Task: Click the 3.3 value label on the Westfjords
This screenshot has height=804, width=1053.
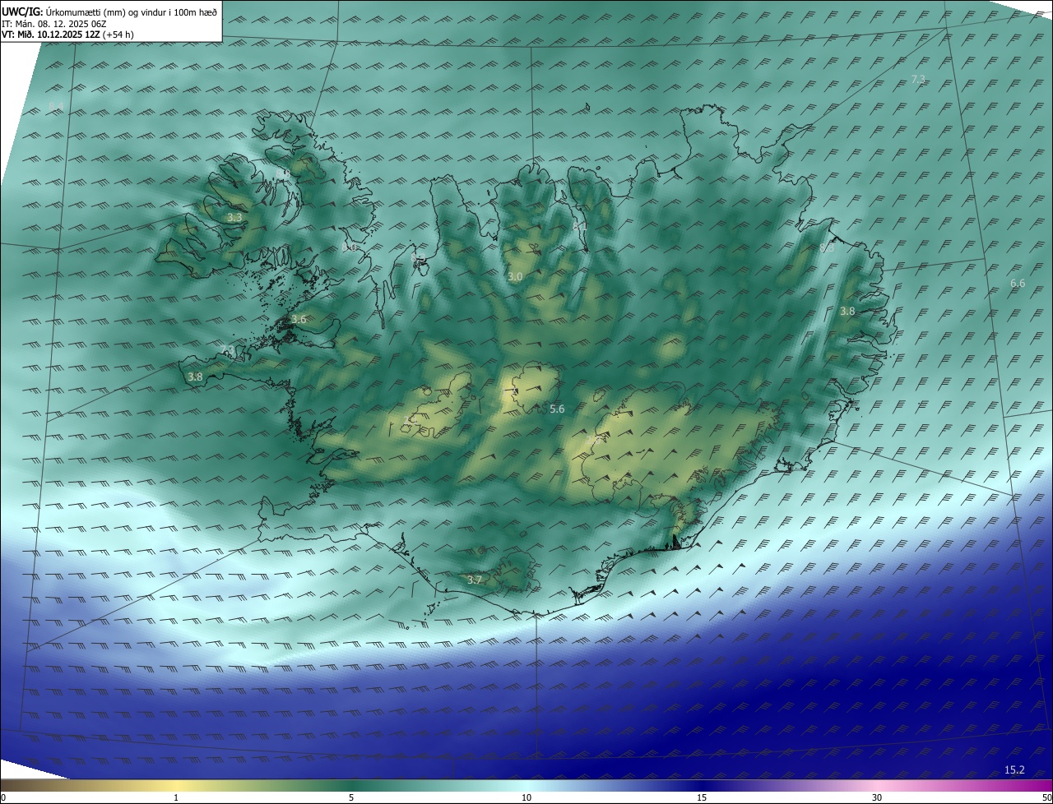Action: click(x=234, y=218)
